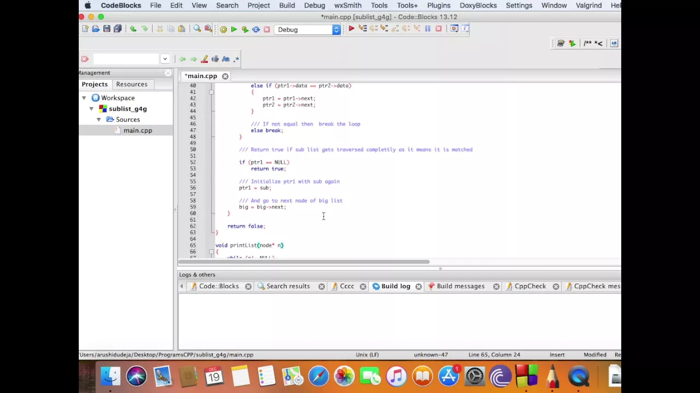This screenshot has height=393, width=700.
Task: Click the debugger Pause icon
Action: (428, 29)
